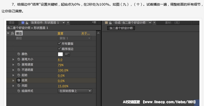Click the tan label color square in 合成 tab

tap(106, 23)
